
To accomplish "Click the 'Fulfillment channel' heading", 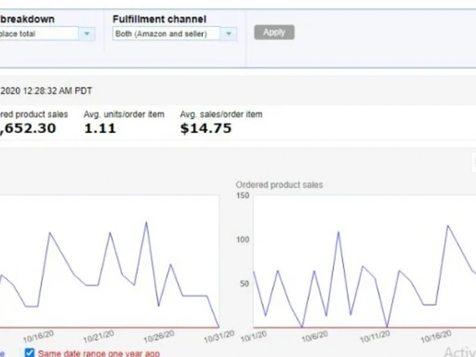I will coord(159,19).
